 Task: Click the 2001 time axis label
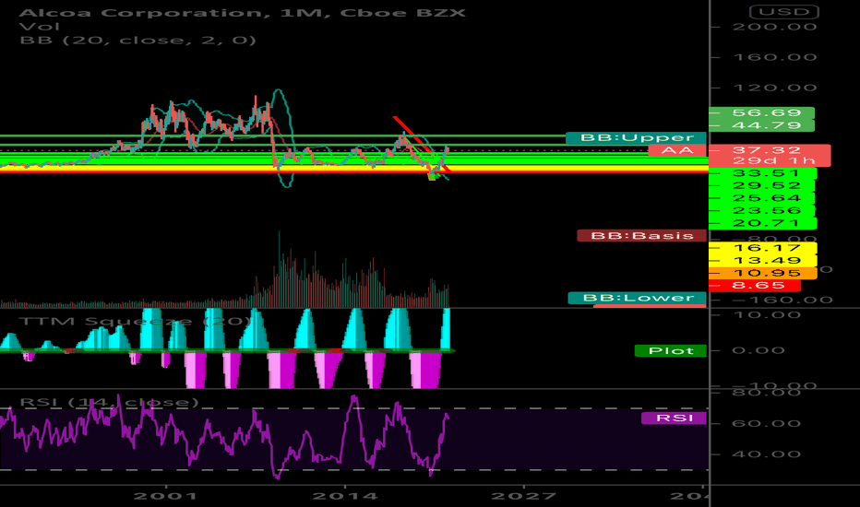coord(166,496)
